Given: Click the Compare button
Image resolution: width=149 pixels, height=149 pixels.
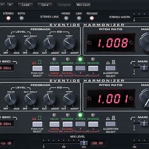Looking at the screenshot, I should point(64,5).
